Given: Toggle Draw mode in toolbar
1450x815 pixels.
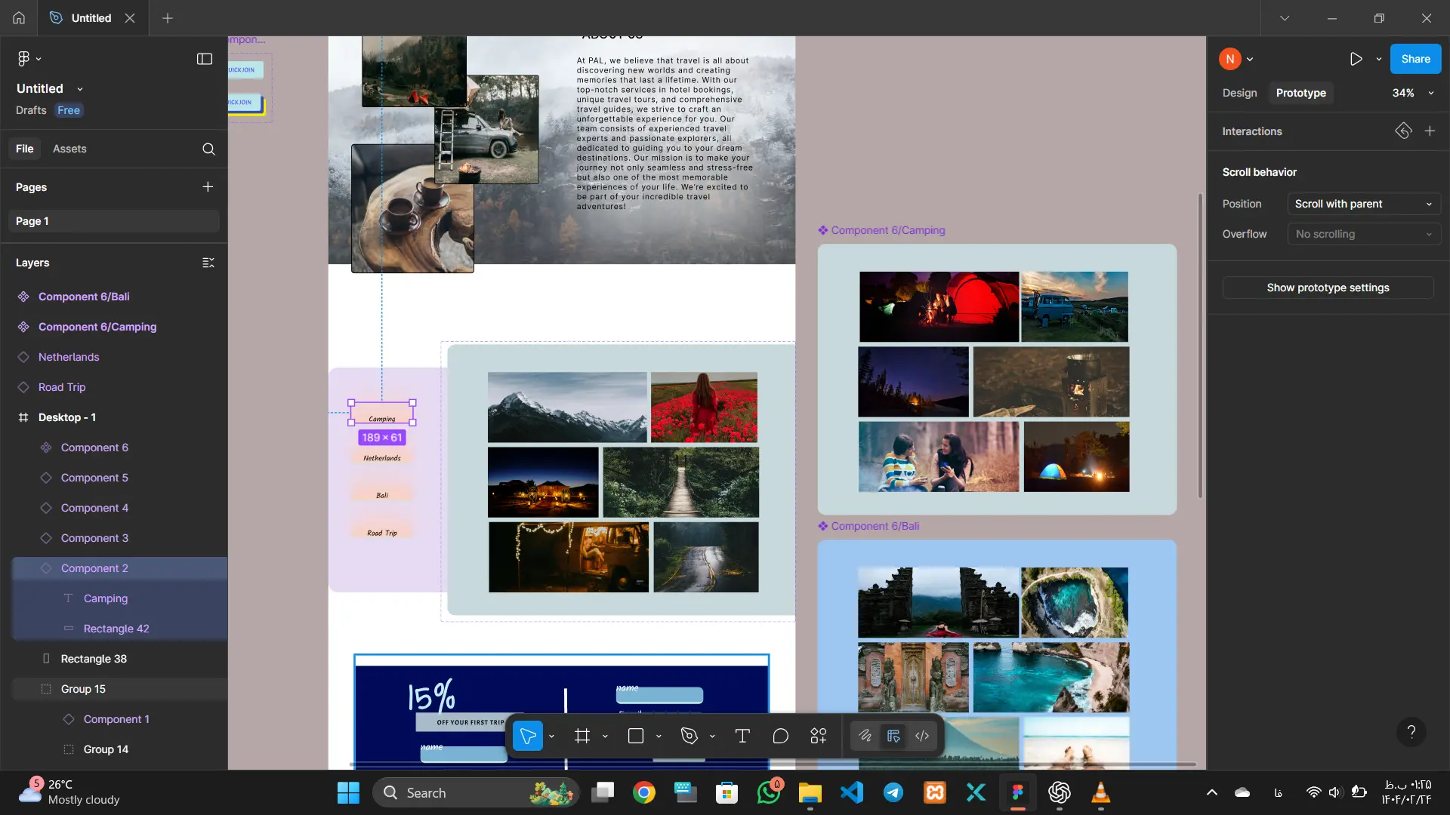Looking at the screenshot, I should pos(865,736).
